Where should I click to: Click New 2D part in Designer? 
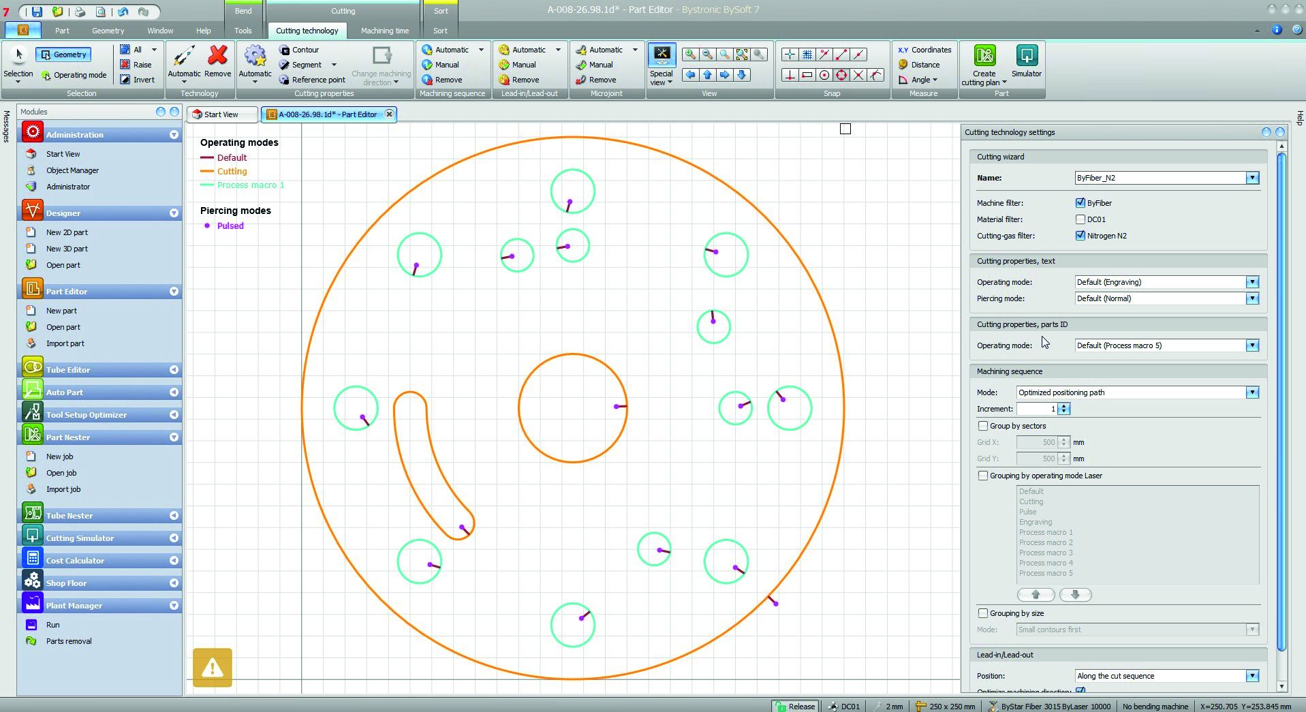point(67,232)
